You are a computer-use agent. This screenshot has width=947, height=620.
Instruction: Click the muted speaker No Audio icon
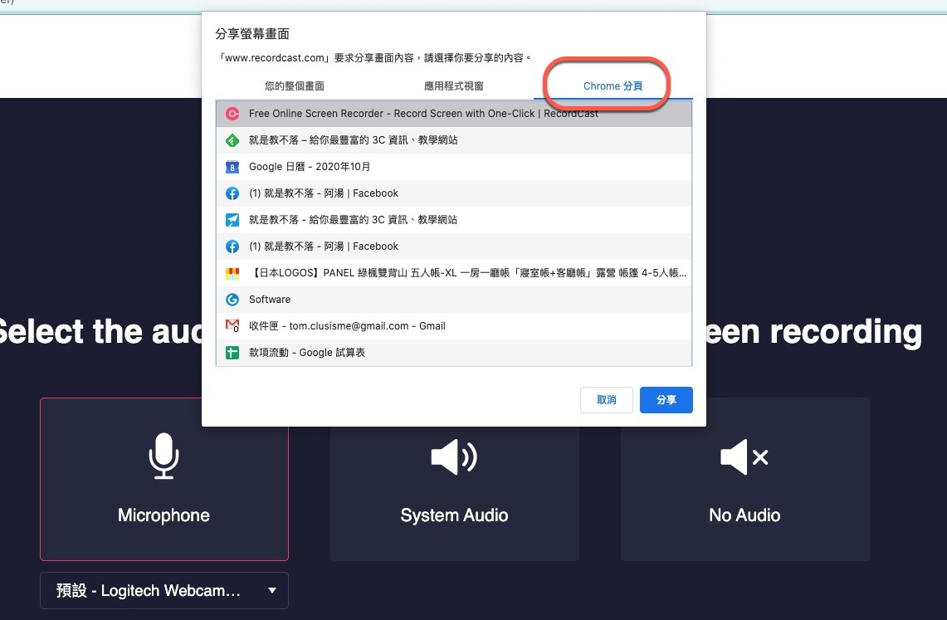coord(744,456)
